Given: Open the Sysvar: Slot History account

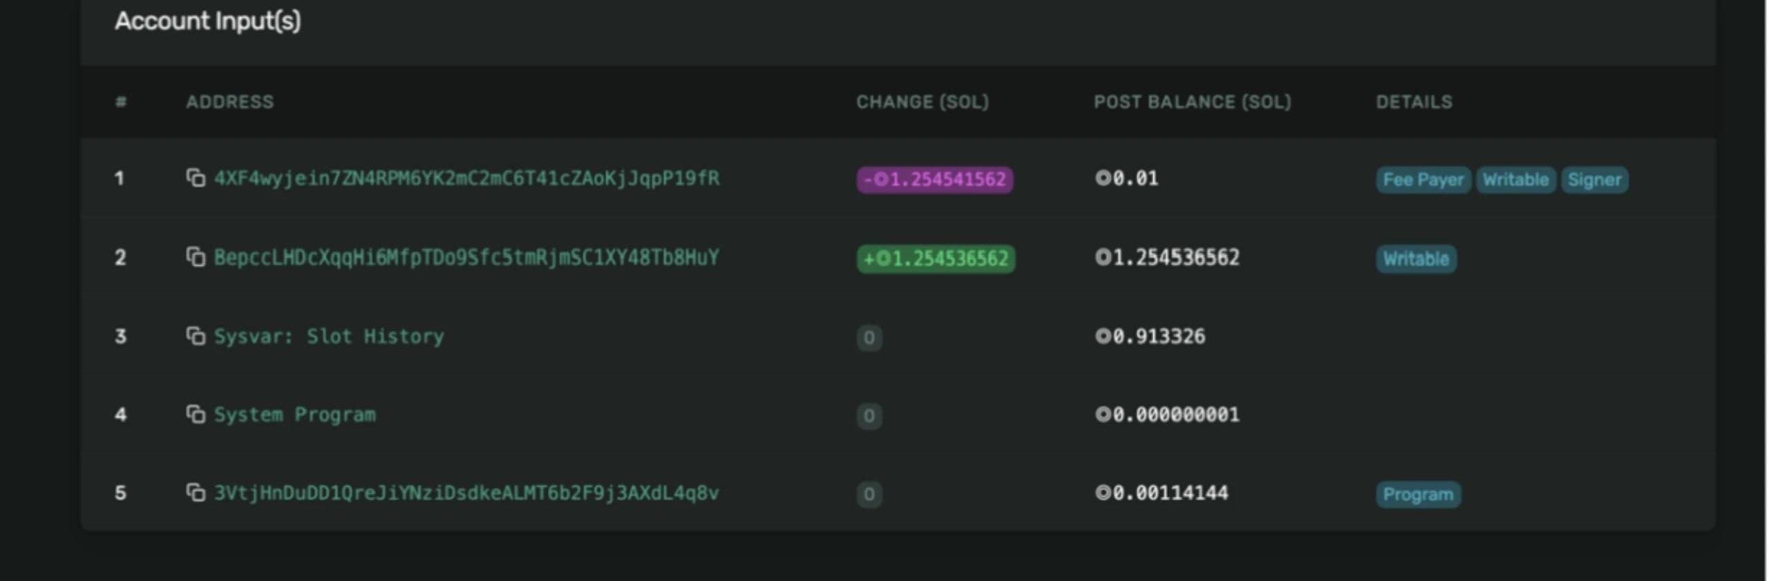Looking at the screenshot, I should [329, 336].
